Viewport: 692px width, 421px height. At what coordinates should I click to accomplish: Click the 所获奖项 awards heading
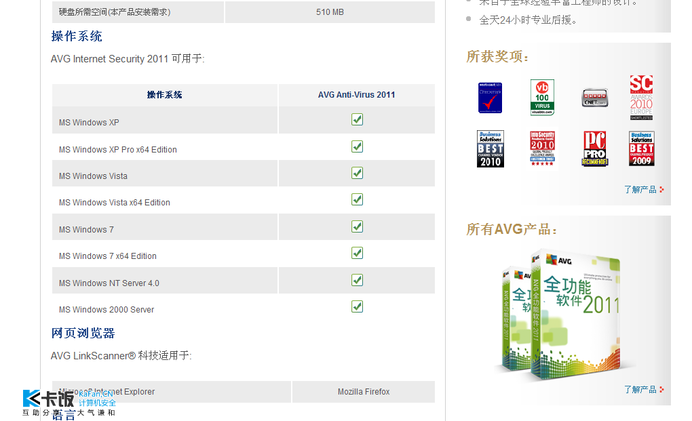pyautogui.click(x=497, y=56)
